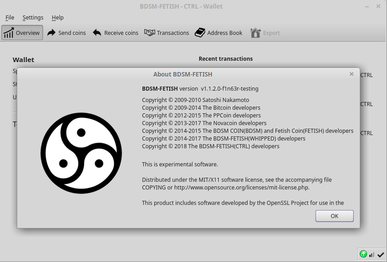387x262 pixels.
Task: Click the Novacoin developers copyright line
Action: point(204,123)
